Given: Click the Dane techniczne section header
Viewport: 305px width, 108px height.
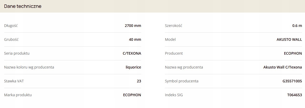Looking at the screenshot, I should pyautogui.click(x=23, y=6).
